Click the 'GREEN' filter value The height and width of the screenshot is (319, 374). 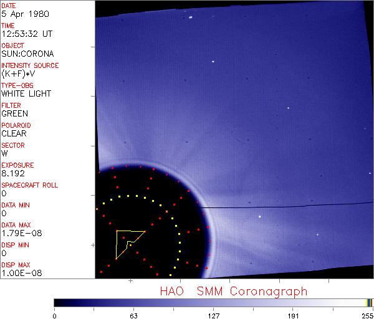14,114
